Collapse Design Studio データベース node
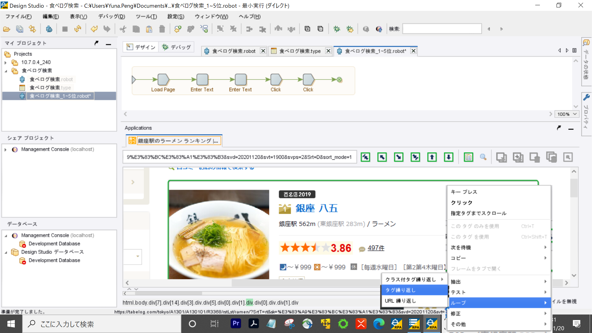This screenshot has width=592, height=333. [6, 252]
